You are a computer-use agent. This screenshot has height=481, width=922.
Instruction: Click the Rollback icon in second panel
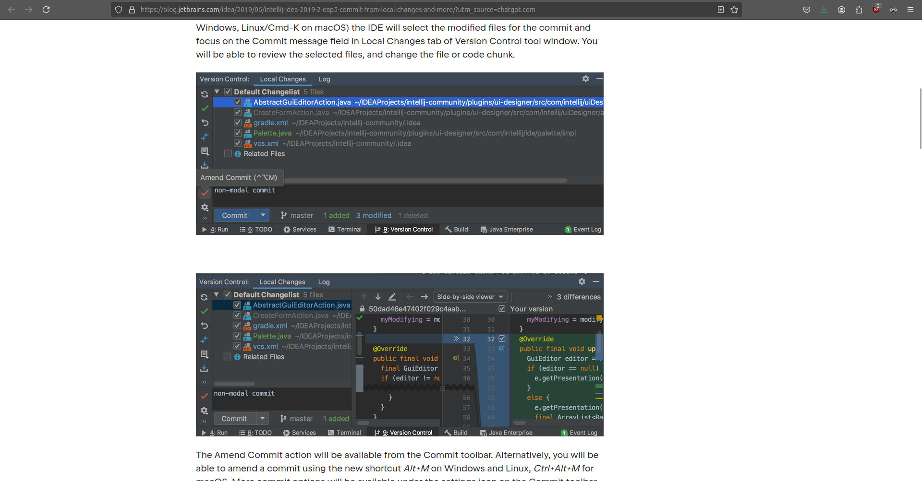click(204, 326)
